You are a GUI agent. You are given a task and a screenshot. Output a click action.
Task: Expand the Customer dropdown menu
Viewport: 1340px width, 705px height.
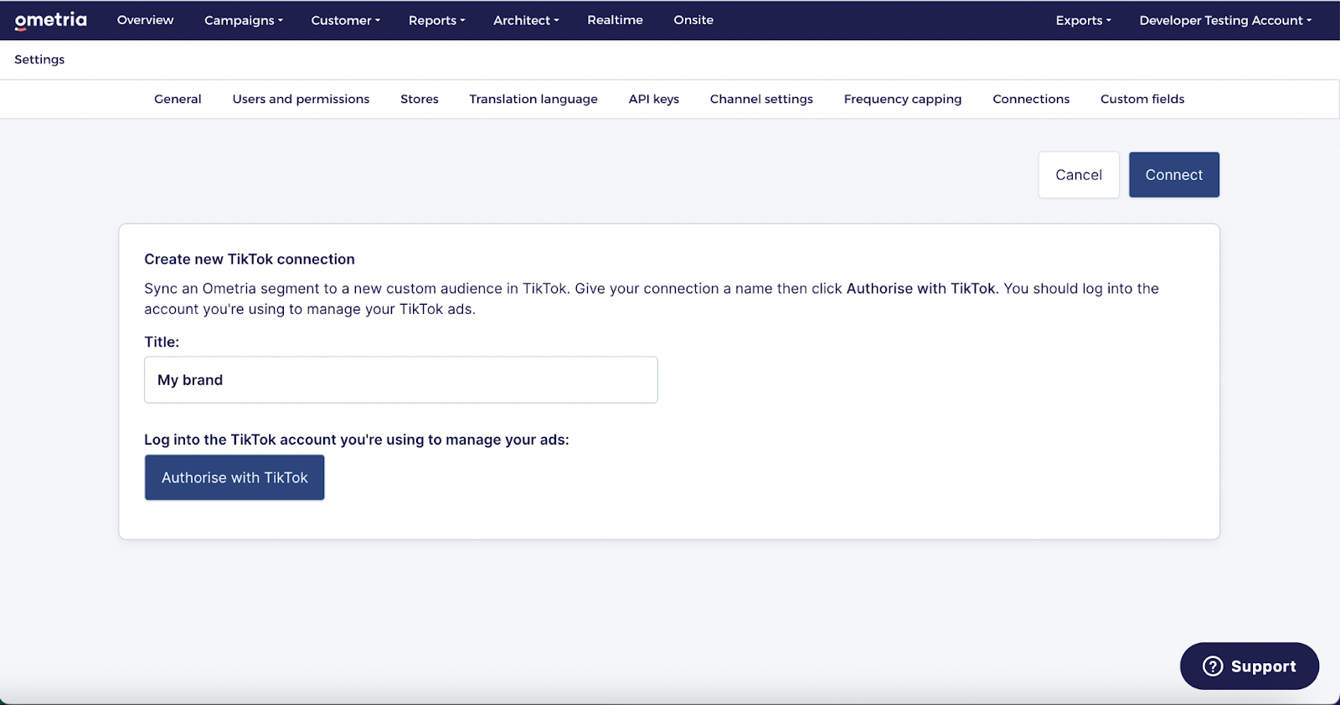click(346, 20)
